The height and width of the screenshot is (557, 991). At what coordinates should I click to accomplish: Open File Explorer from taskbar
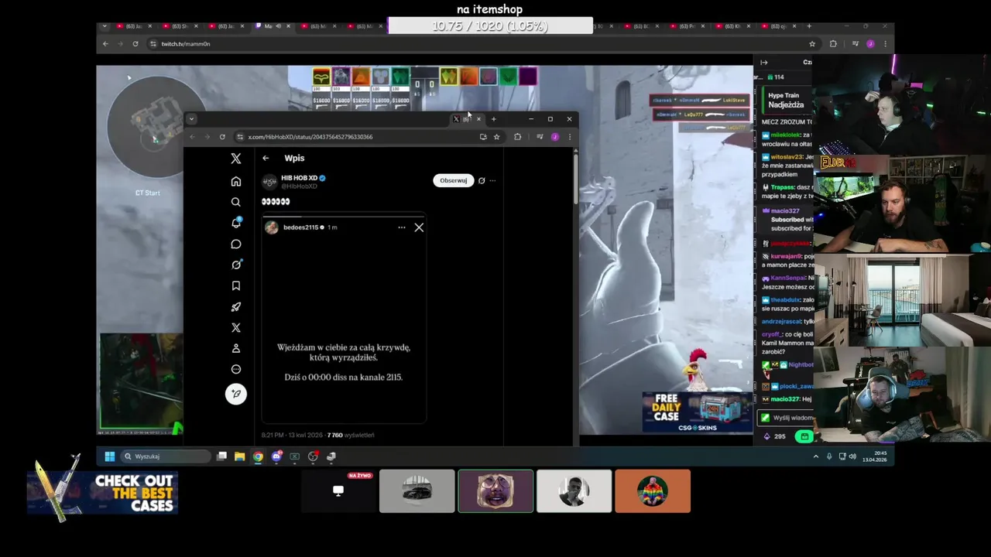pos(240,456)
